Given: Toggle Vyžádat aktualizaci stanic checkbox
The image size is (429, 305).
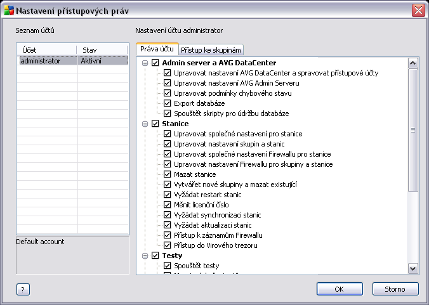Looking at the screenshot, I should [x=167, y=225].
